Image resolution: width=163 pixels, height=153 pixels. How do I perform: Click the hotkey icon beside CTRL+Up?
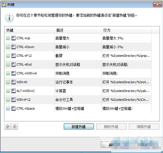[14, 38]
